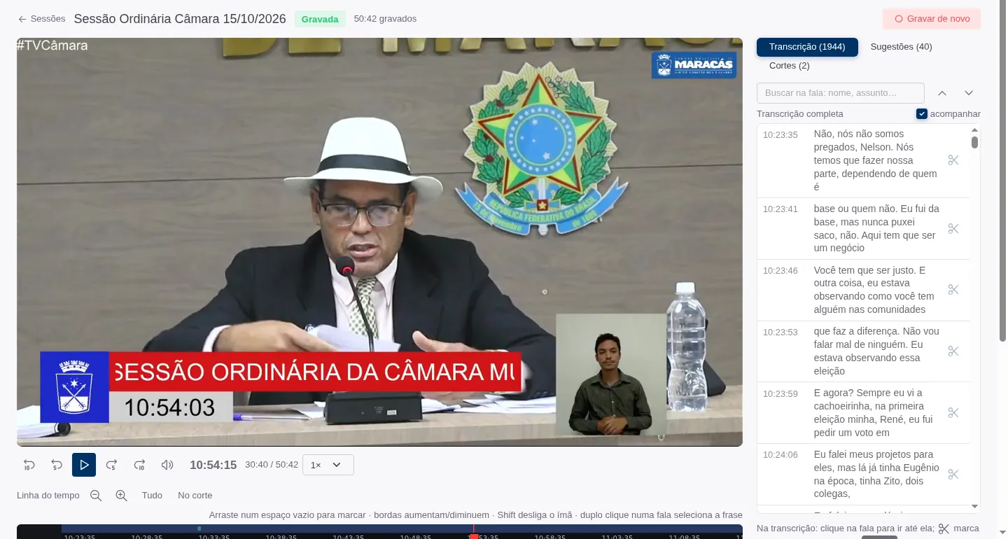
Task: Zoom in the timeline
Action: (121, 496)
